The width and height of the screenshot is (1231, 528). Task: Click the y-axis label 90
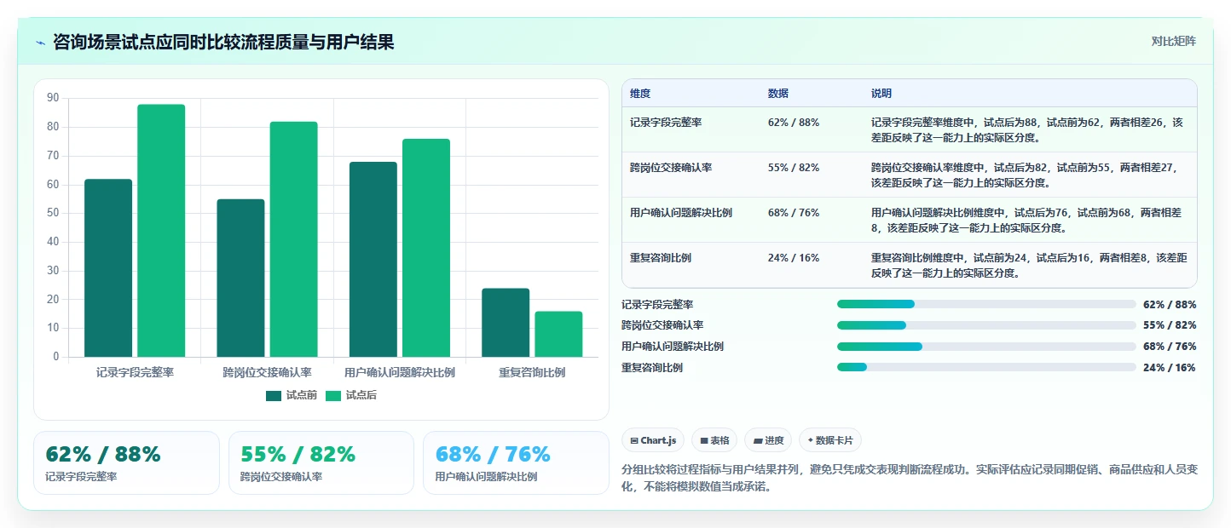point(53,99)
